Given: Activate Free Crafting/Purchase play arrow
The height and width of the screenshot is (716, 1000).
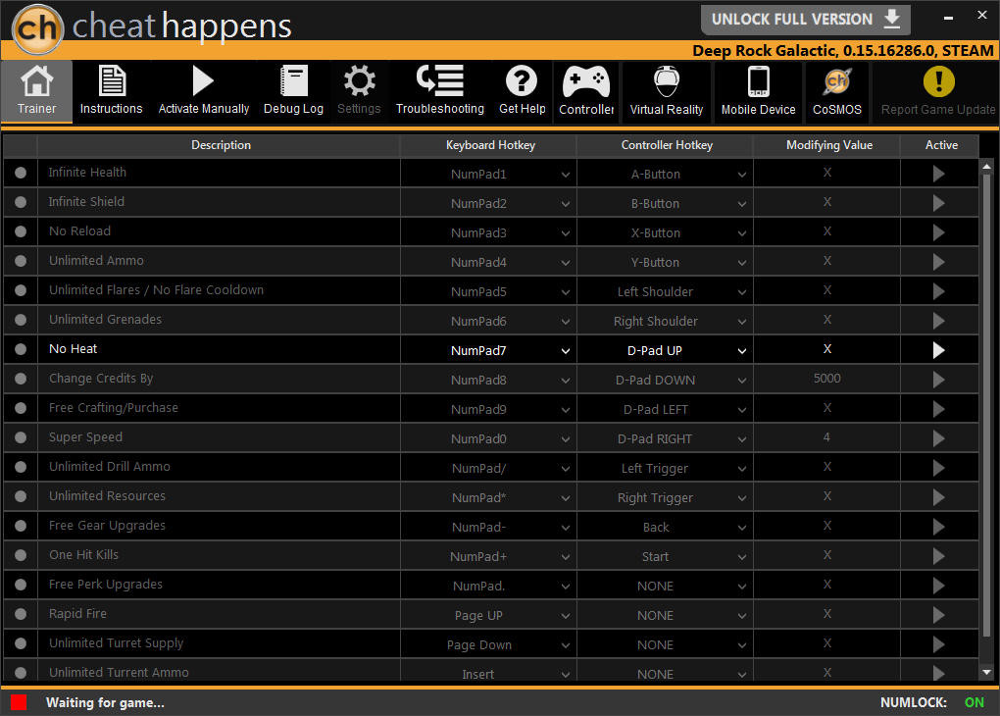Looking at the screenshot, I should tap(938, 409).
